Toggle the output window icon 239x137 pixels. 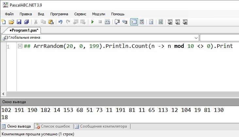134,22
